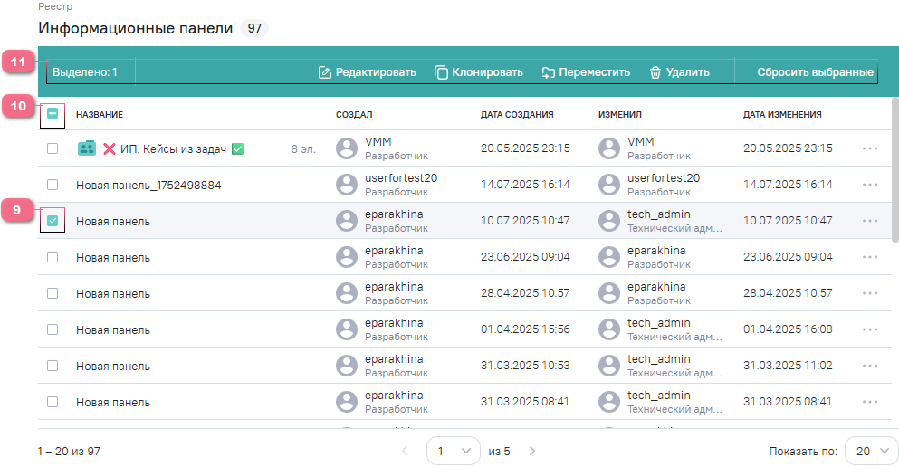
Task: Check the box for ИП. Кейсы из задач
Action: coord(53,148)
